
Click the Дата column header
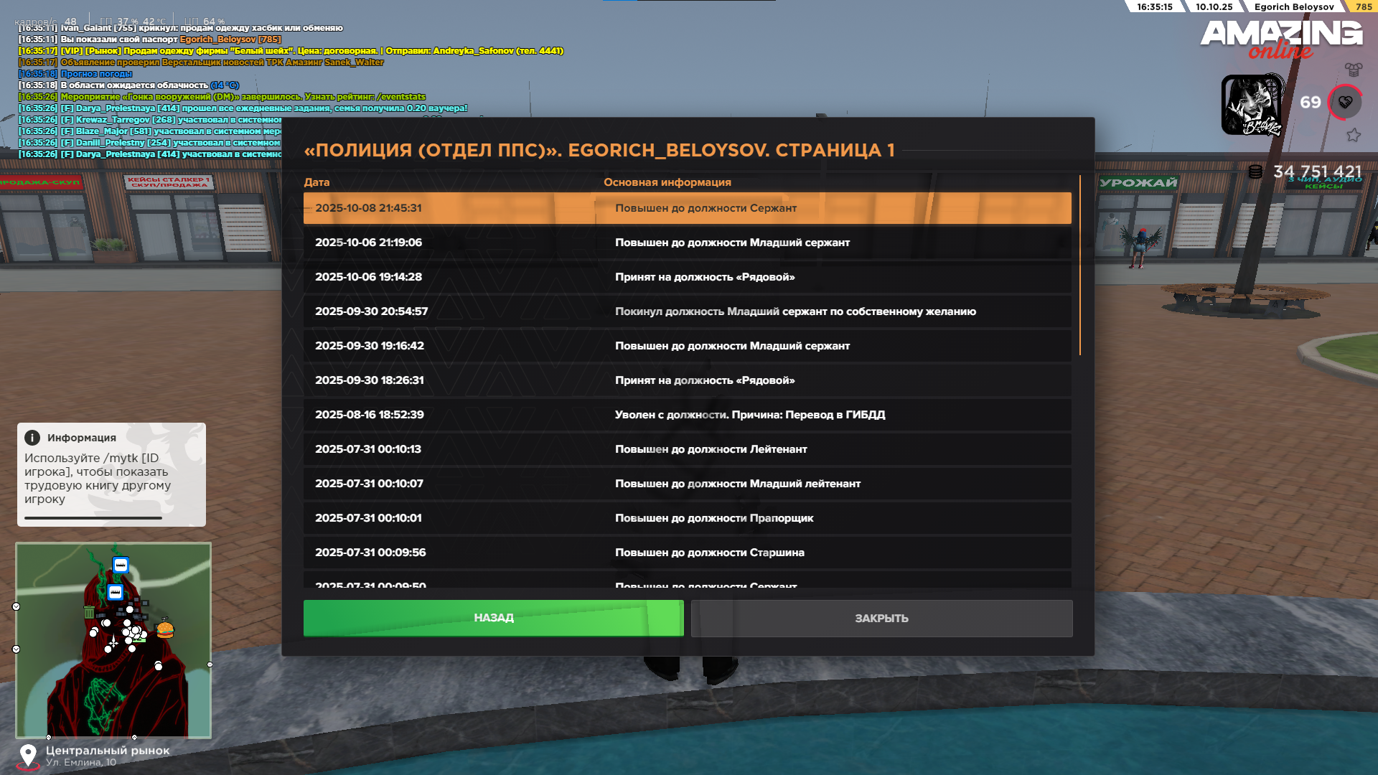[x=317, y=182]
